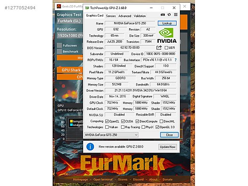This screenshot has height=186, width=248.
Task: Switch to the Validation tab
Action: pyautogui.click(x=139, y=16)
